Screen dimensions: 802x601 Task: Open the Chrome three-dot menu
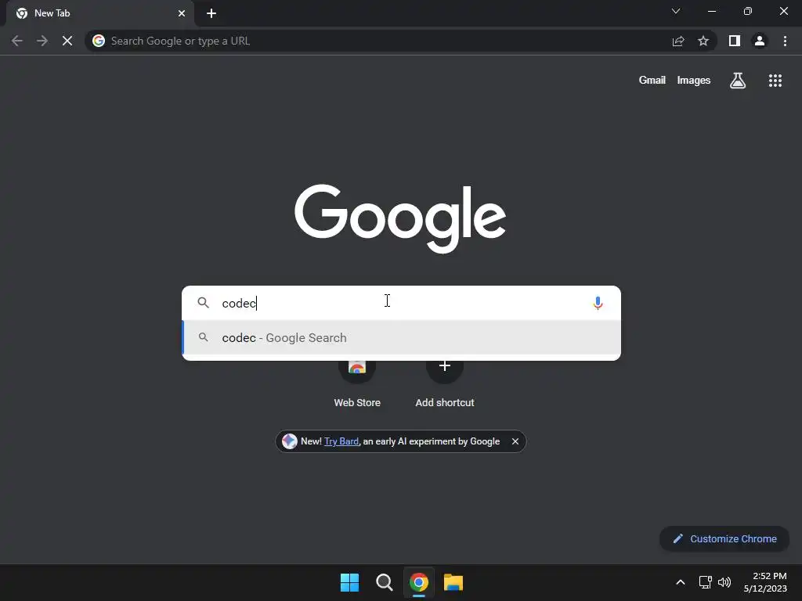785,41
